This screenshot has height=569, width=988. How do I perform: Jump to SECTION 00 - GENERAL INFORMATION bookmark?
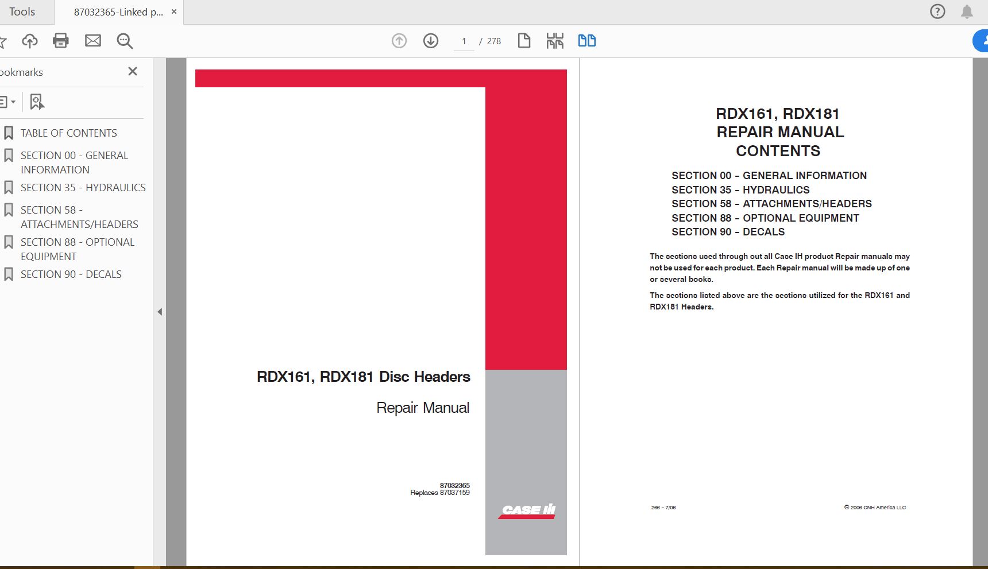click(74, 162)
